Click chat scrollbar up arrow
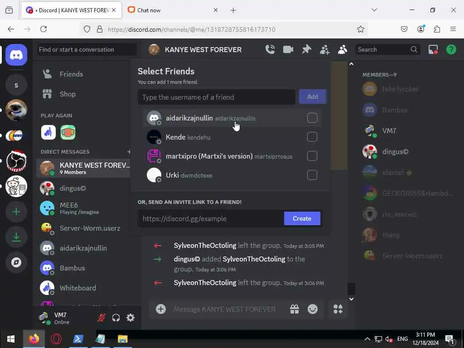Screen dimensions: 464x348 (x=351, y=64)
